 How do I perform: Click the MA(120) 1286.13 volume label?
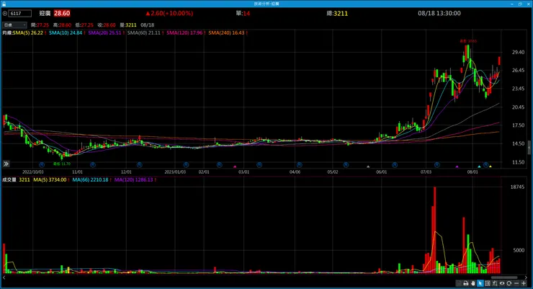[x=134, y=180]
